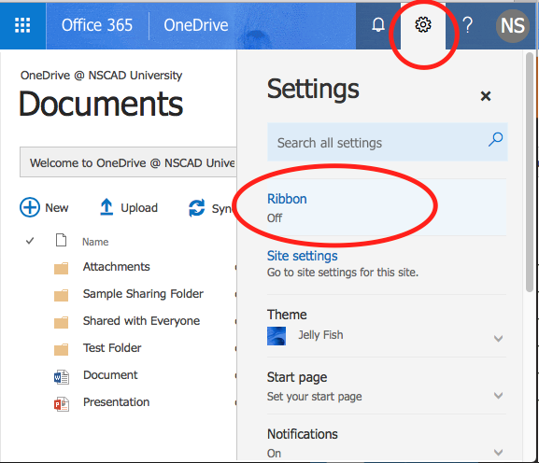
Task: Open the file named Document
Action: tap(110, 374)
